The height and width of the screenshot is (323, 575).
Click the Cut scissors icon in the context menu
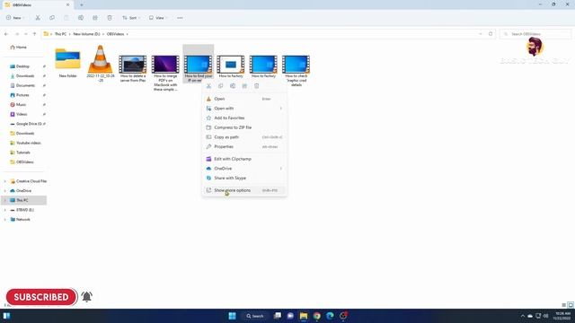[208, 86]
